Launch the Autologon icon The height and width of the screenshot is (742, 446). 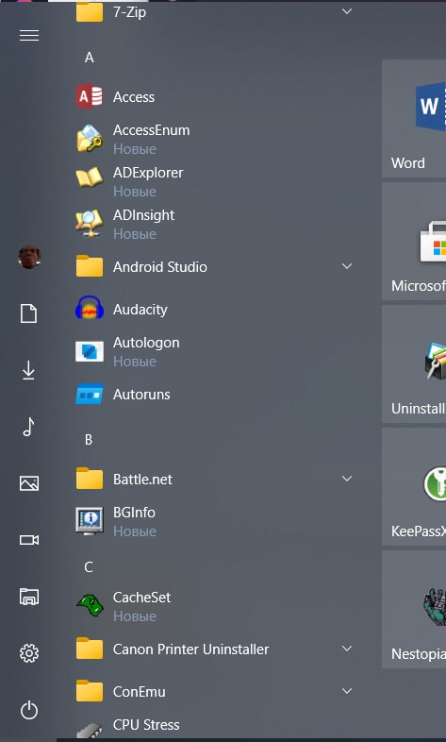click(x=90, y=351)
